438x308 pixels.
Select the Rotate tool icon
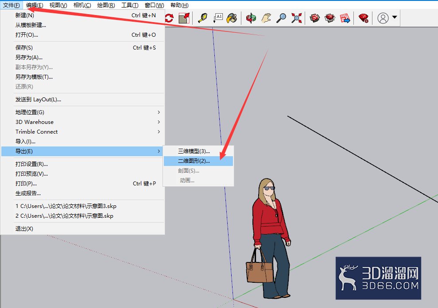point(169,18)
